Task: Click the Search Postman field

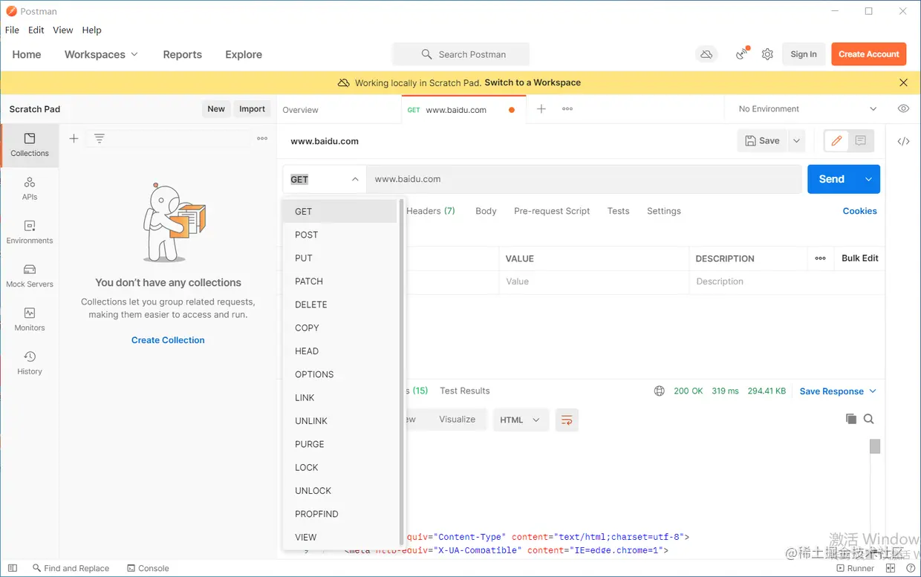Action: (x=461, y=54)
